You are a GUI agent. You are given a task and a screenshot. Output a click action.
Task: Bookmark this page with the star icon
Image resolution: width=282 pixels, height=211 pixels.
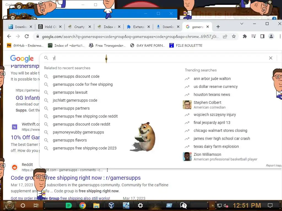tap(234, 37)
